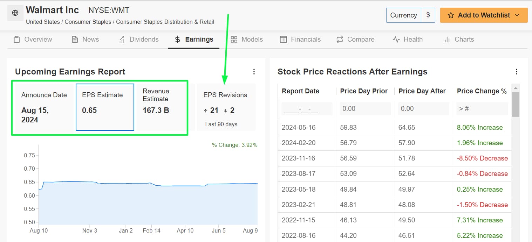Open the Add to Watchlist dropdown chevron
The width and height of the screenshot is (532, 242).
click(517, 15)
